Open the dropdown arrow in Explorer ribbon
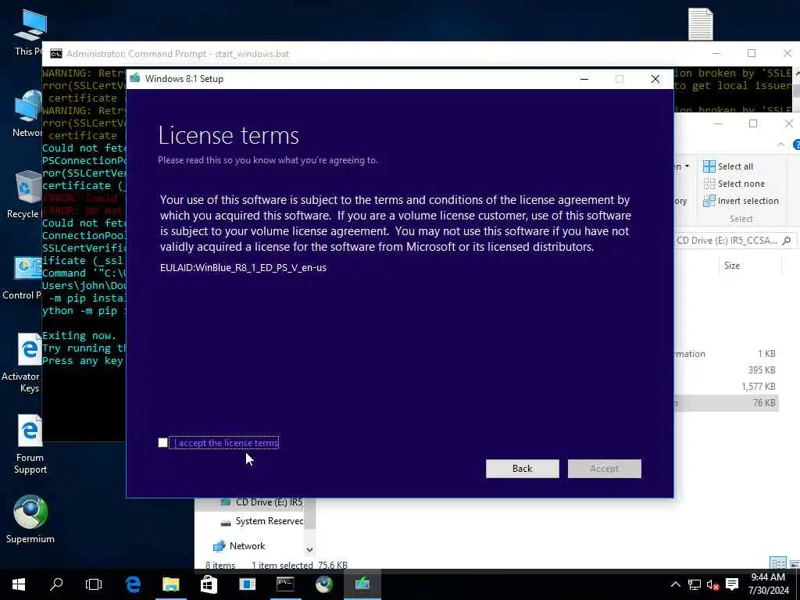800x600 pixels. click(687, 166)
